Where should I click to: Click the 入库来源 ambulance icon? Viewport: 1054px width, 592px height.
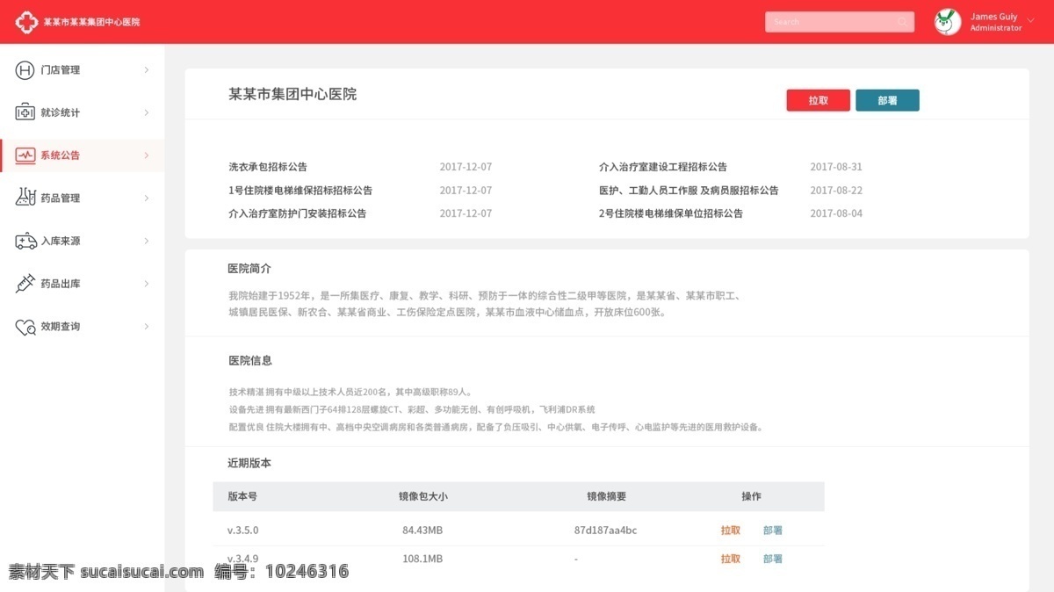tap(25, 241)
